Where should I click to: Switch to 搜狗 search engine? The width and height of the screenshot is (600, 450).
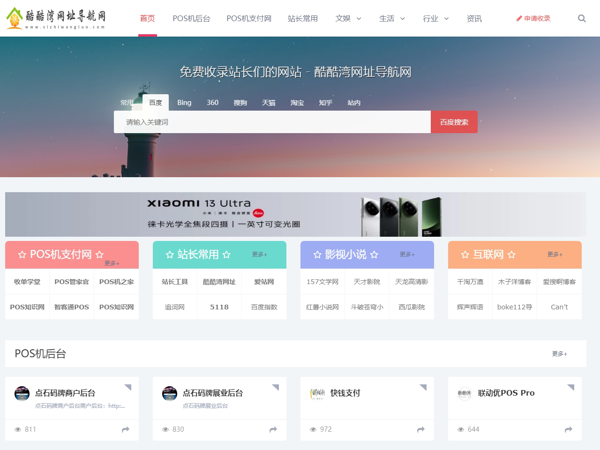(x=240, y=103)
